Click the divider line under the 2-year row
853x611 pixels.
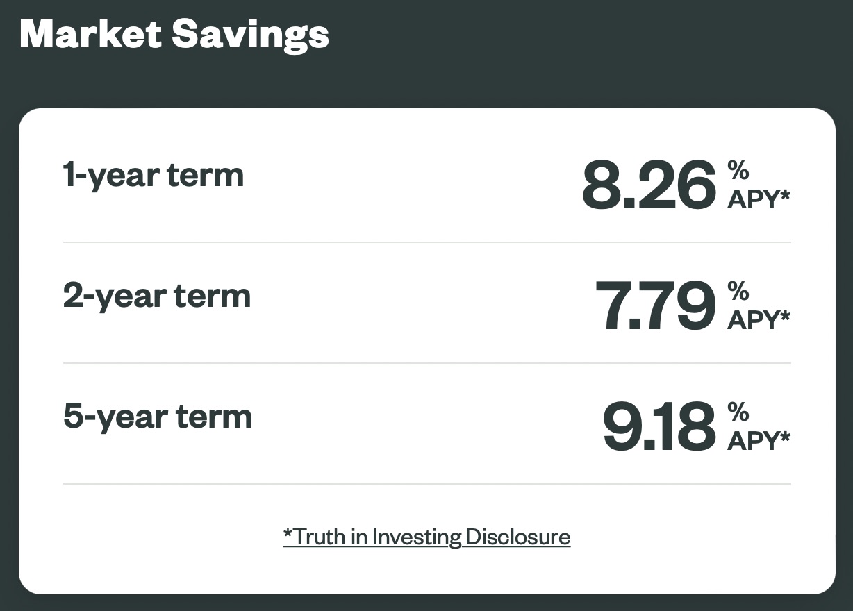click(426, 363)
